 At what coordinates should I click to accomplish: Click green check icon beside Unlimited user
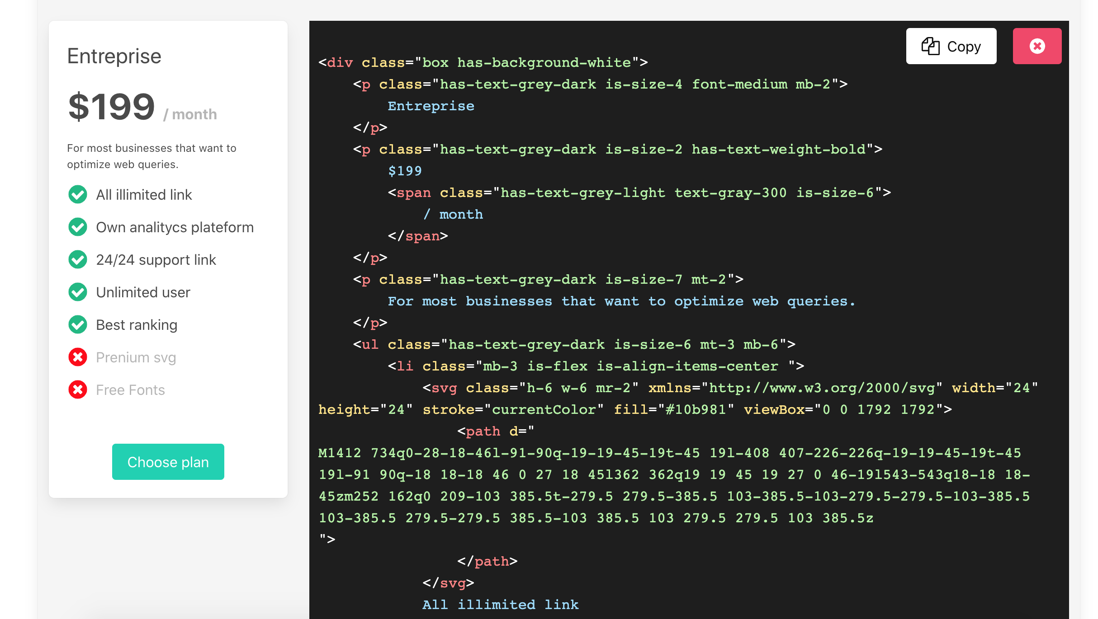78,292
